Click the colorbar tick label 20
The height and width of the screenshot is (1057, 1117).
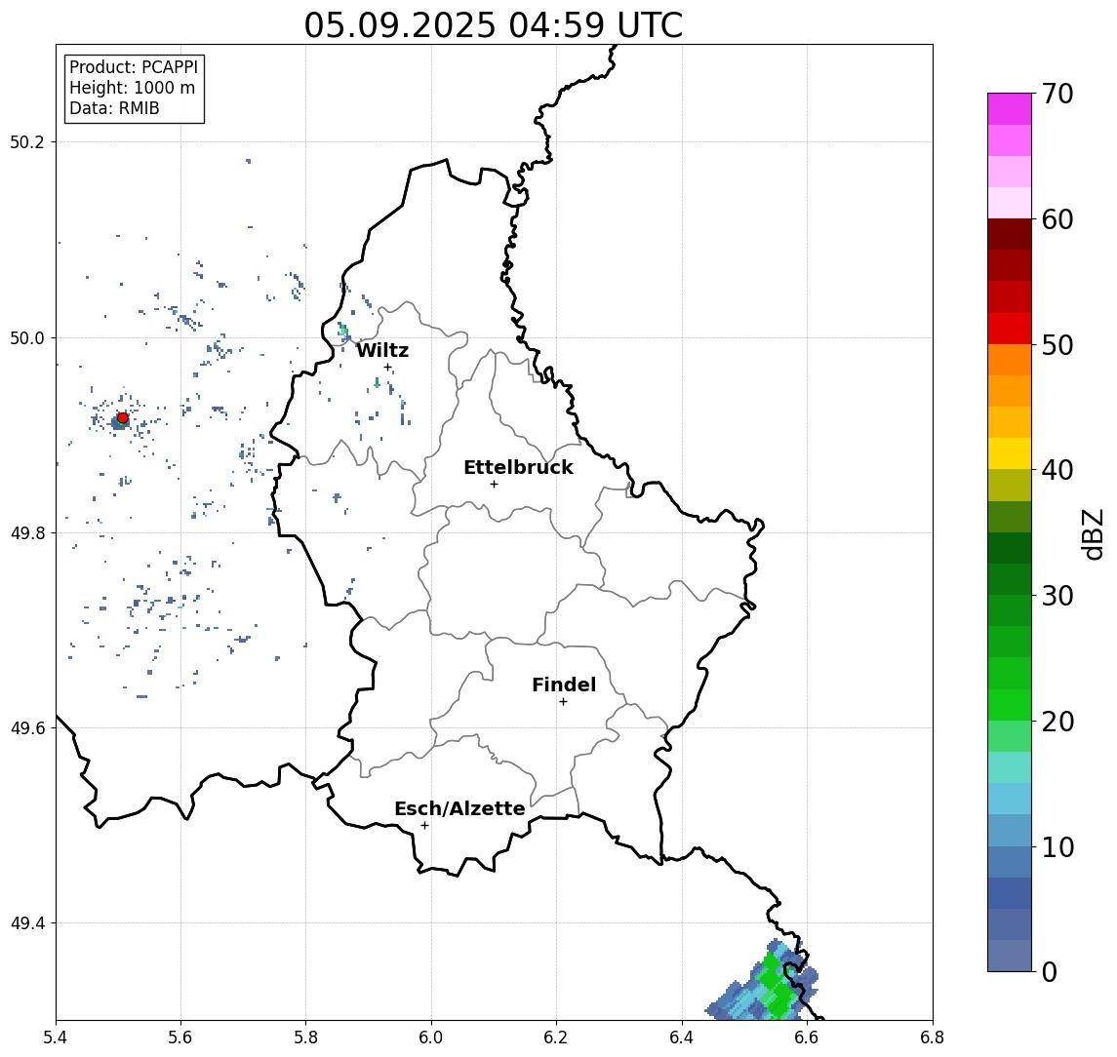tap(1057, 721)
